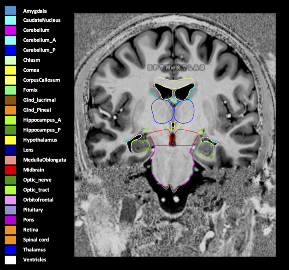Click the 'Glnd_Pineal' label
Screen dimensions: 289x270
(37, 110)
